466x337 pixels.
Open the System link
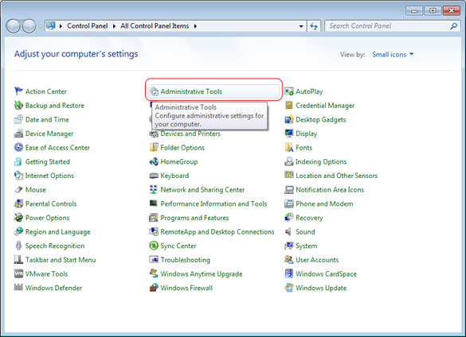(306, 246)
